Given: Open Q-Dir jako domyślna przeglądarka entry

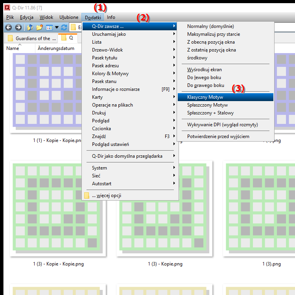Looking at the screenshot, I should coord(130,156).
